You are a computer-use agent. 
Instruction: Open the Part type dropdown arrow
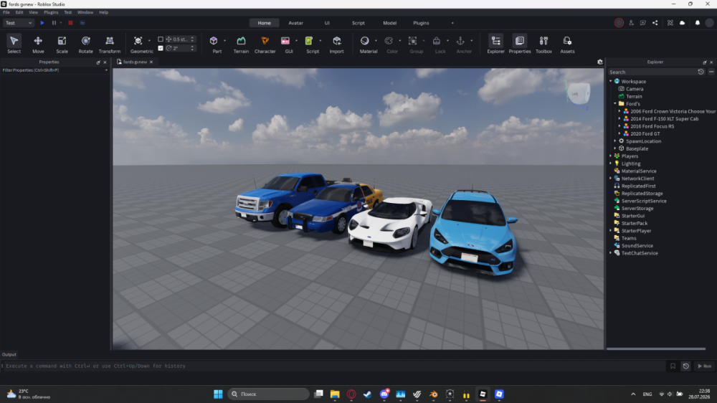tap(224, 41)
